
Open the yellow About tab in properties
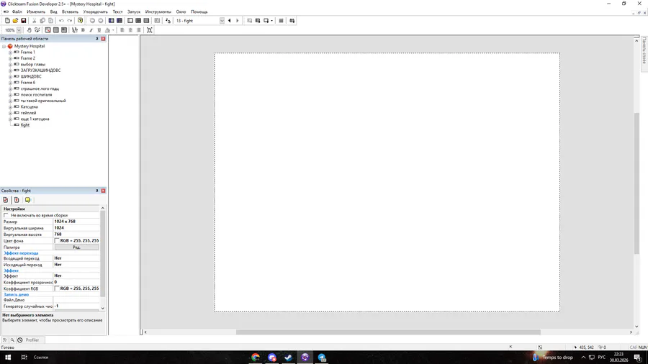point(27,200)
